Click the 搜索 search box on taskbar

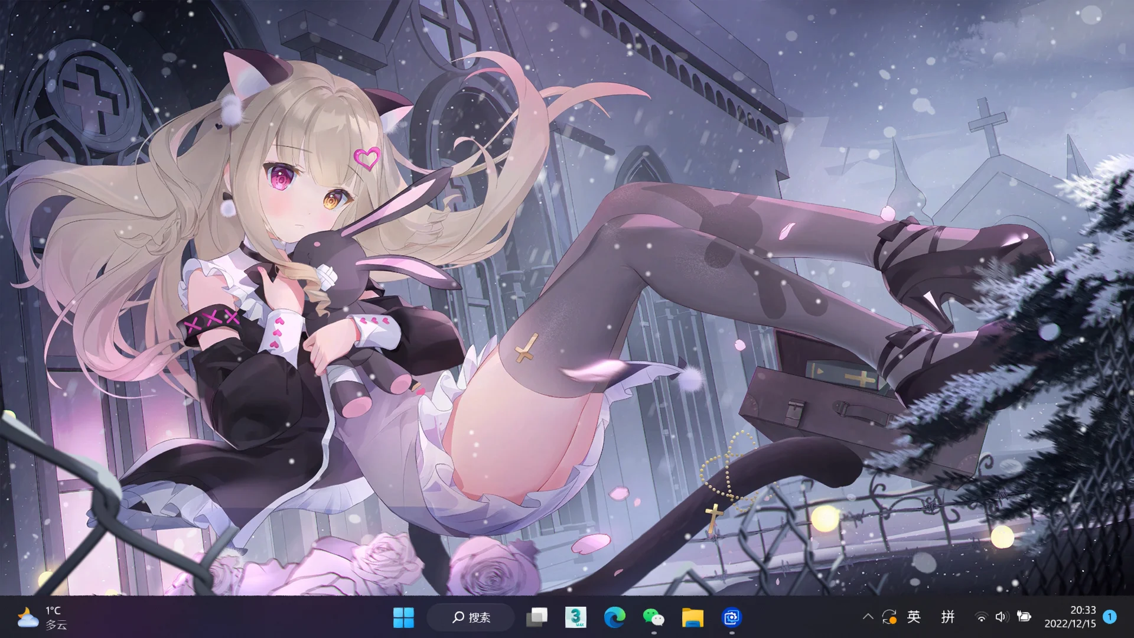[x=471, y=617]
